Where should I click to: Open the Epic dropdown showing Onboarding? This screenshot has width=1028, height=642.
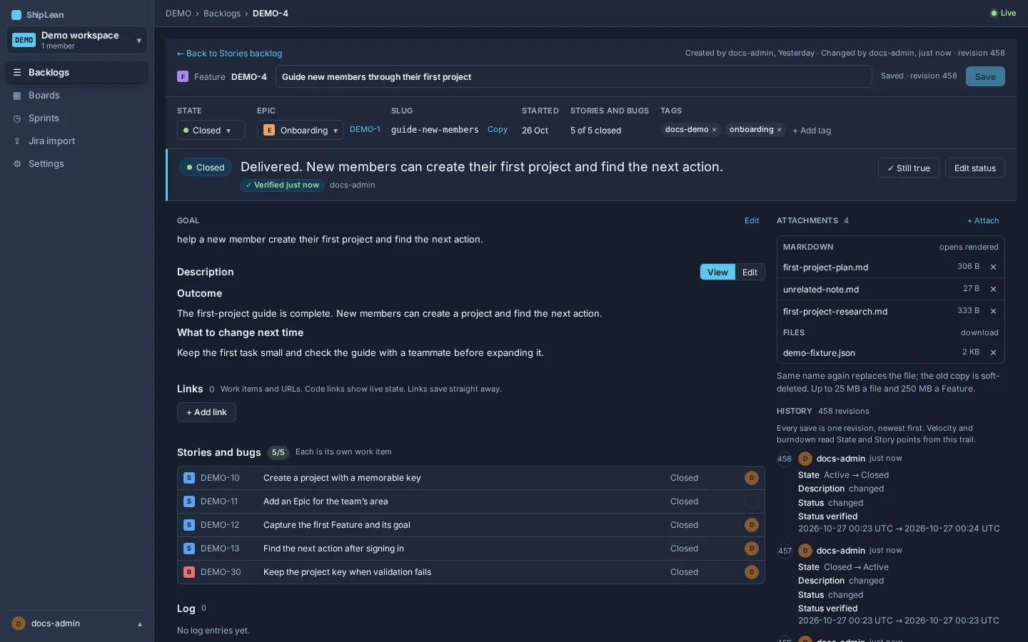pyautogui.click(x=300, y=131)
